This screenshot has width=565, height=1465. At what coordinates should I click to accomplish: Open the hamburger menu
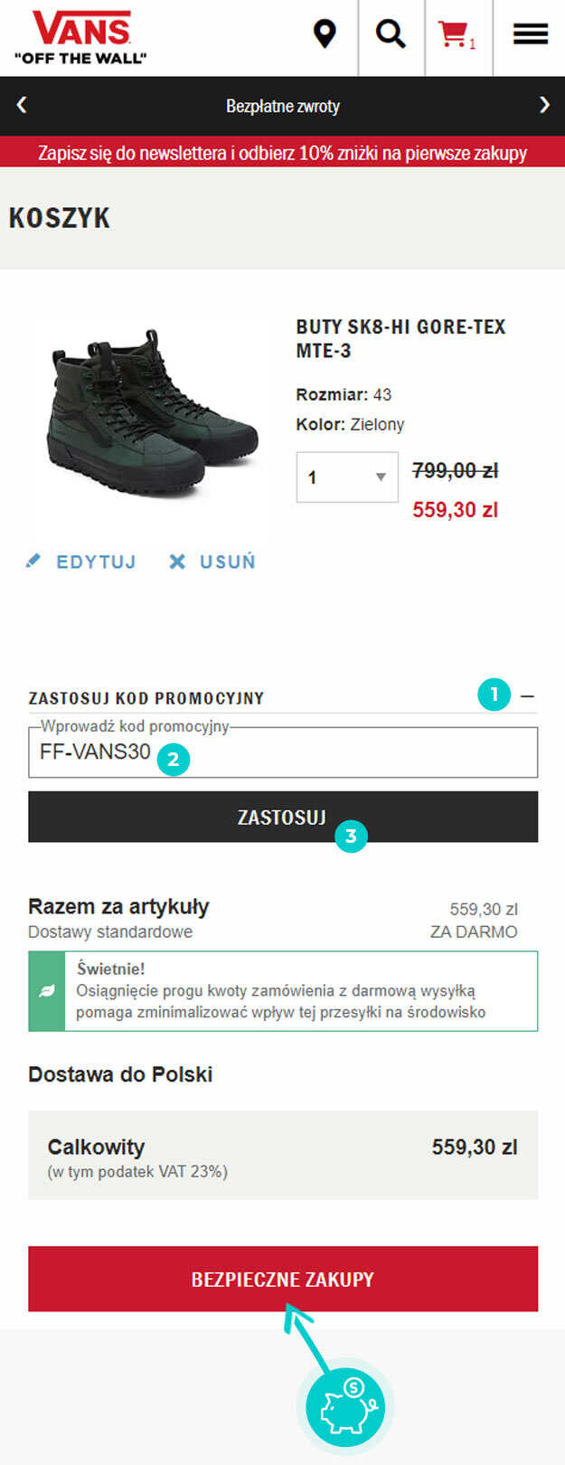click(x=531, y=34)
